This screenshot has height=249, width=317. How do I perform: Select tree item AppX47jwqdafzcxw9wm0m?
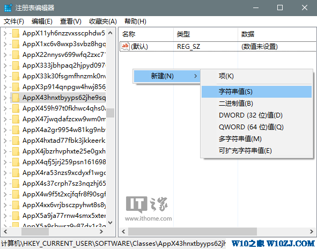point(64,119)
